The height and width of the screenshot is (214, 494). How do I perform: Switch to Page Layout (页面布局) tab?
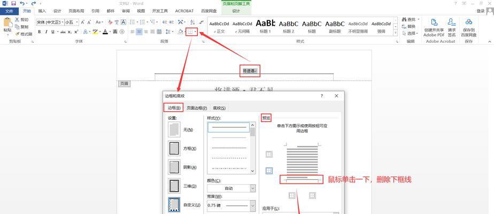(76, 11)
